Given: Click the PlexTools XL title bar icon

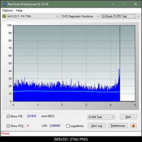Looking at the screenshot, I should tap(5, 4).
